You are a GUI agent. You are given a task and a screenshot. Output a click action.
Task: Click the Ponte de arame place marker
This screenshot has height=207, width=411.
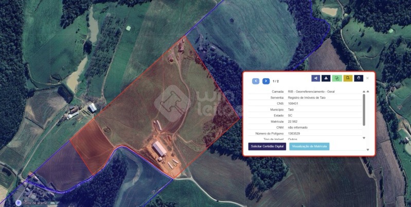[x=19, y=202]
